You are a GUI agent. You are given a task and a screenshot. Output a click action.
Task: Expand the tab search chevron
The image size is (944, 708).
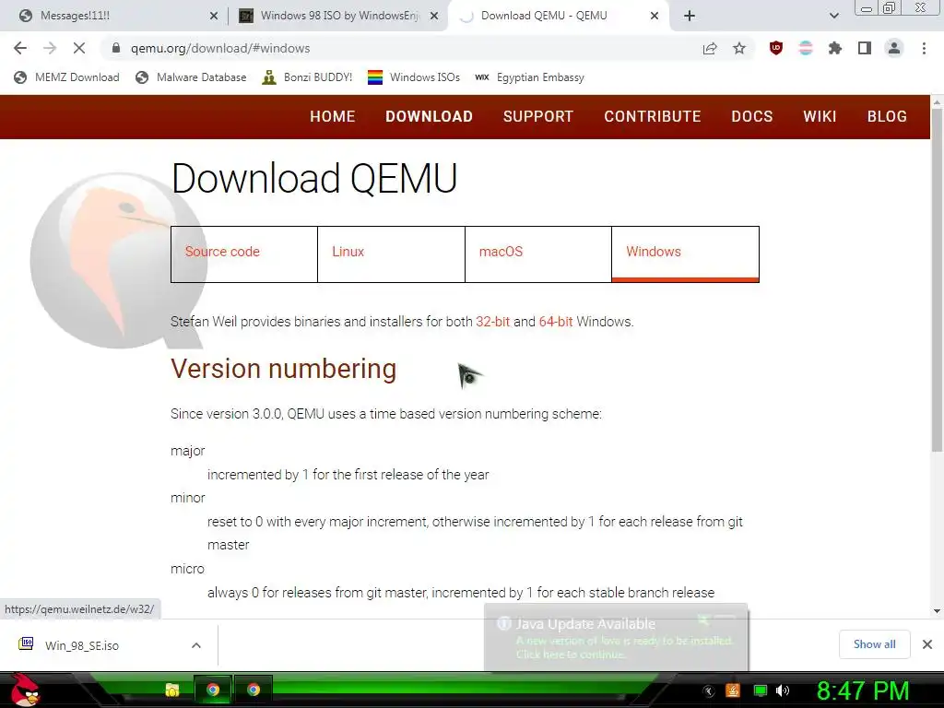click(x=833, y=16)
